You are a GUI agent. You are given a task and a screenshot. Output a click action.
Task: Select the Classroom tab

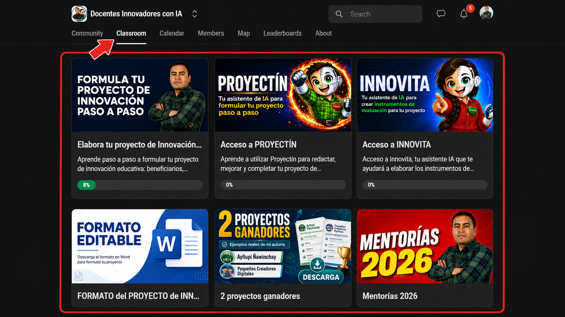(x=131, y=33)
